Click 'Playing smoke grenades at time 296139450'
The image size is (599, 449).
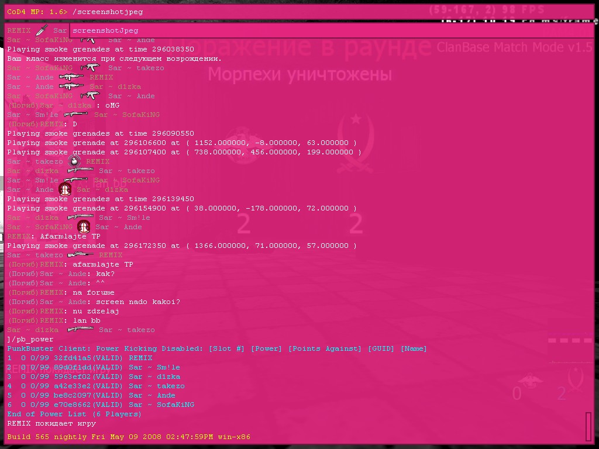click(x=101, y=199)
